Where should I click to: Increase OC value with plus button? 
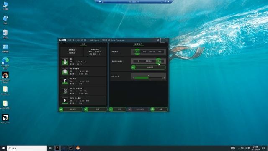point(164,78)
